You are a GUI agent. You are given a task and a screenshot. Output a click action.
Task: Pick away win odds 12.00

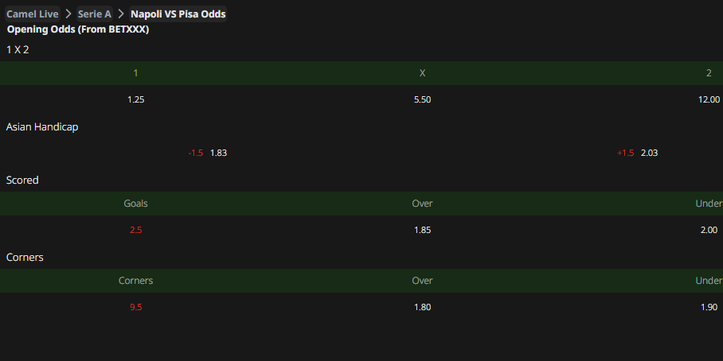[x=709, y=99]
